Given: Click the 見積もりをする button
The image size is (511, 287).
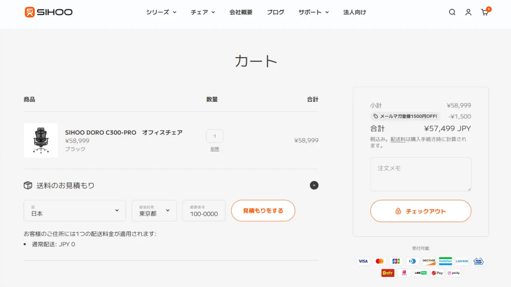Looking at the screenshot, I should (x=263, y=210).
